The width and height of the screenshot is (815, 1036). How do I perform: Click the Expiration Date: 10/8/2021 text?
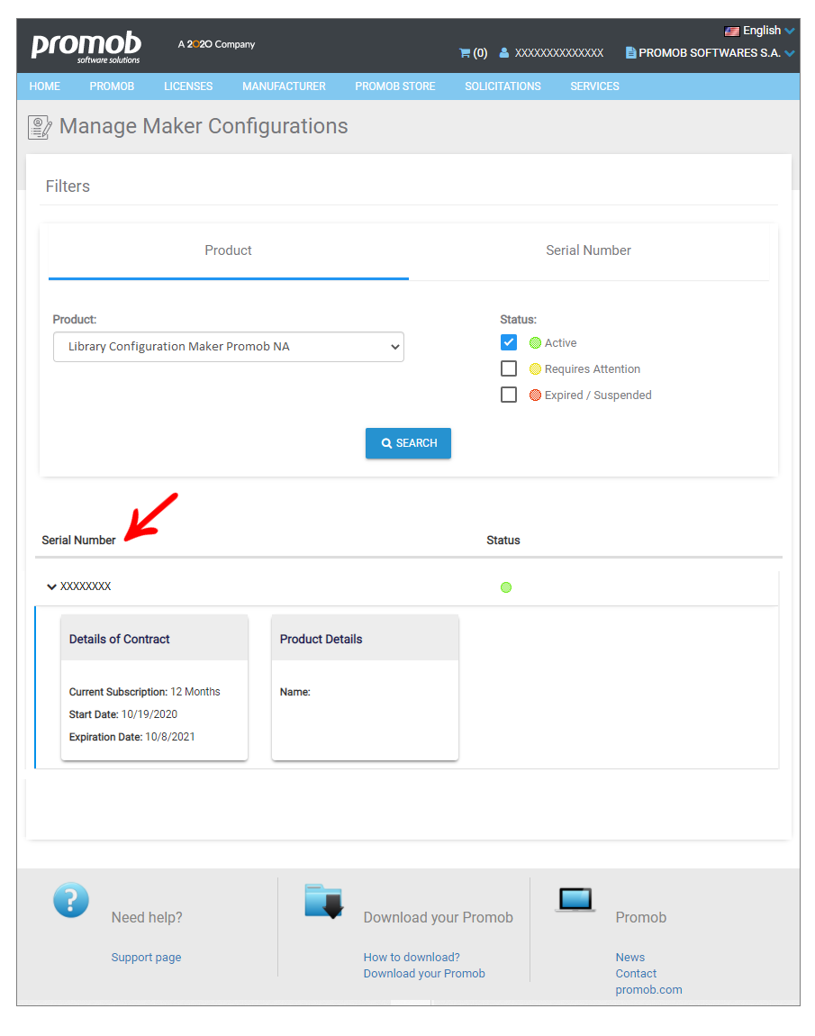(x=132, y=737)
